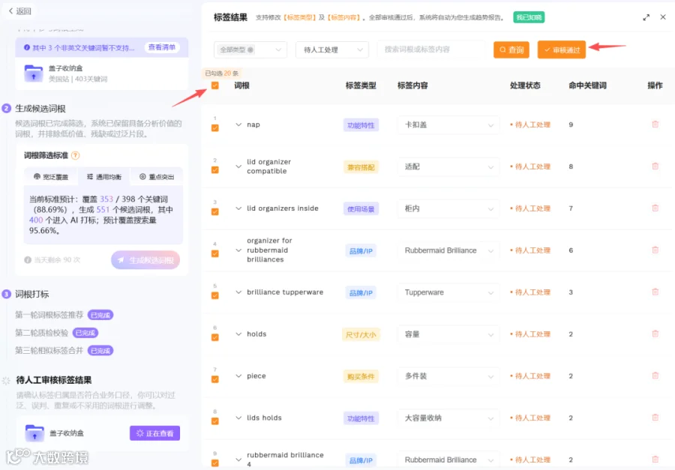Clear the 全部类型 filter chip

click(x=250, y=49)
